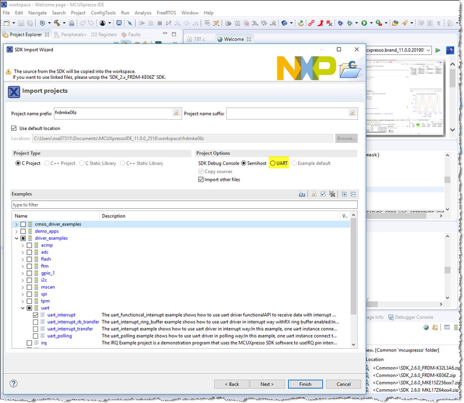The height and width of the screenshot is (403, 464).
Task: Click the Expand All icon above the examples list
Action: (344, 194)
